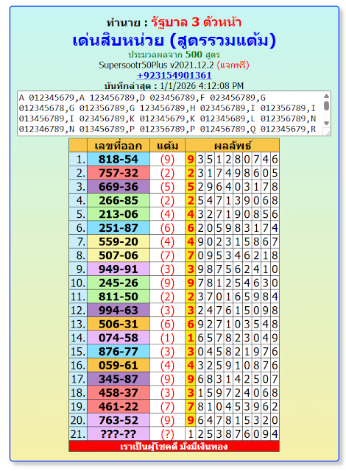346x471 pixels.
Task: Click the รัฐบาล 3 ตัวหน้า heading text
Action: (x=196, y=22)
